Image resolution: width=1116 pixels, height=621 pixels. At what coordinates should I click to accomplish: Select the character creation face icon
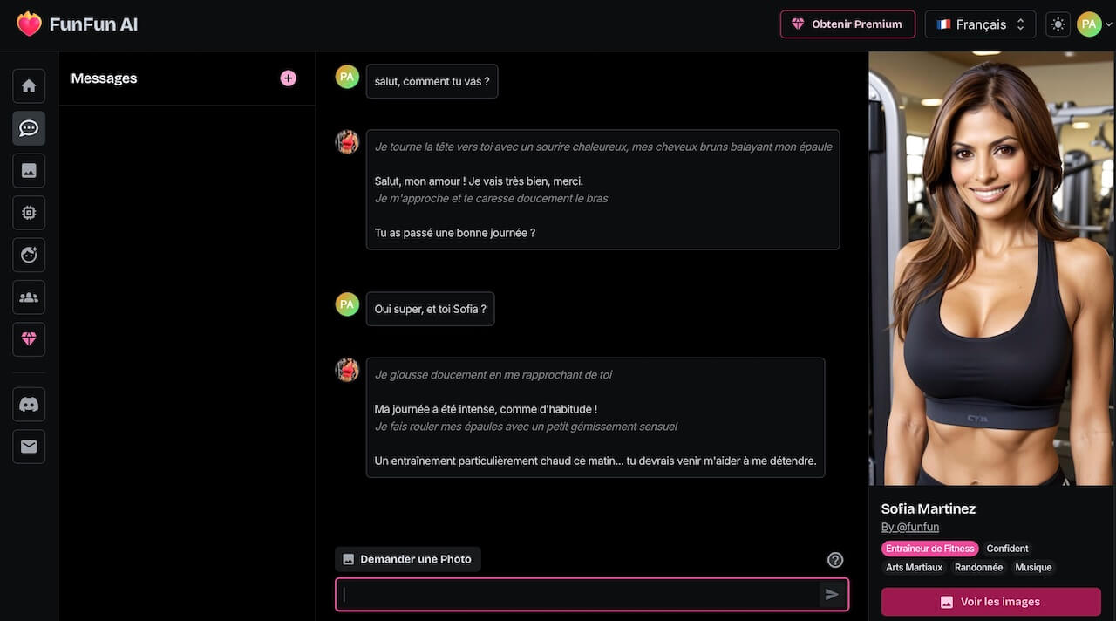[x=28, y=255]
